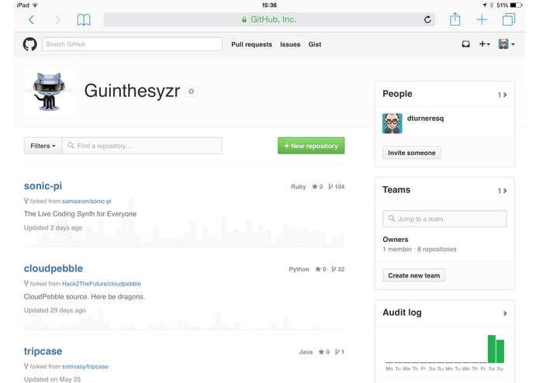Expand People panel via count chevron

(503, 95)
